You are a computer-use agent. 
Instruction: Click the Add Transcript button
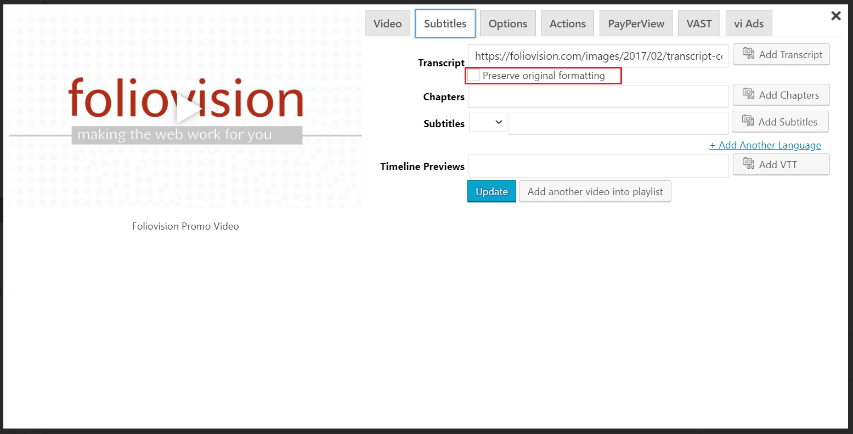coord(781,54)
